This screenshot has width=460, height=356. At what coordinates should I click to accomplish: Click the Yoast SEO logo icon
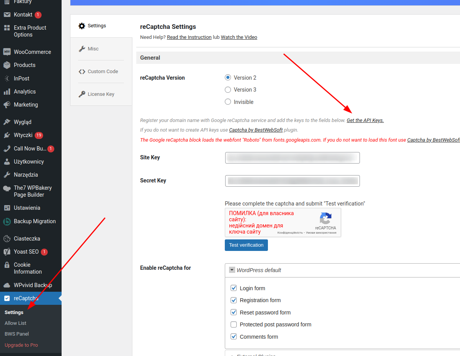7,252
